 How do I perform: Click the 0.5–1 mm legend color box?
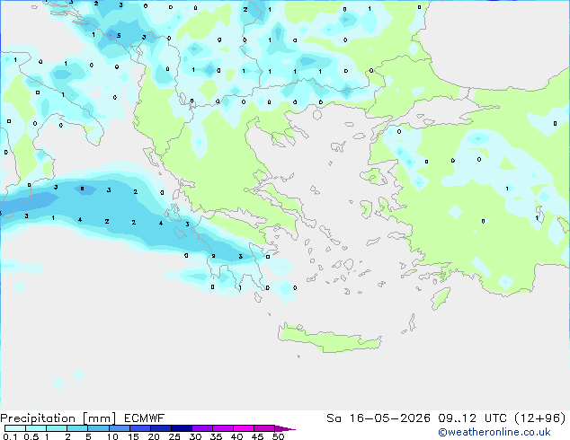(36, 428)
